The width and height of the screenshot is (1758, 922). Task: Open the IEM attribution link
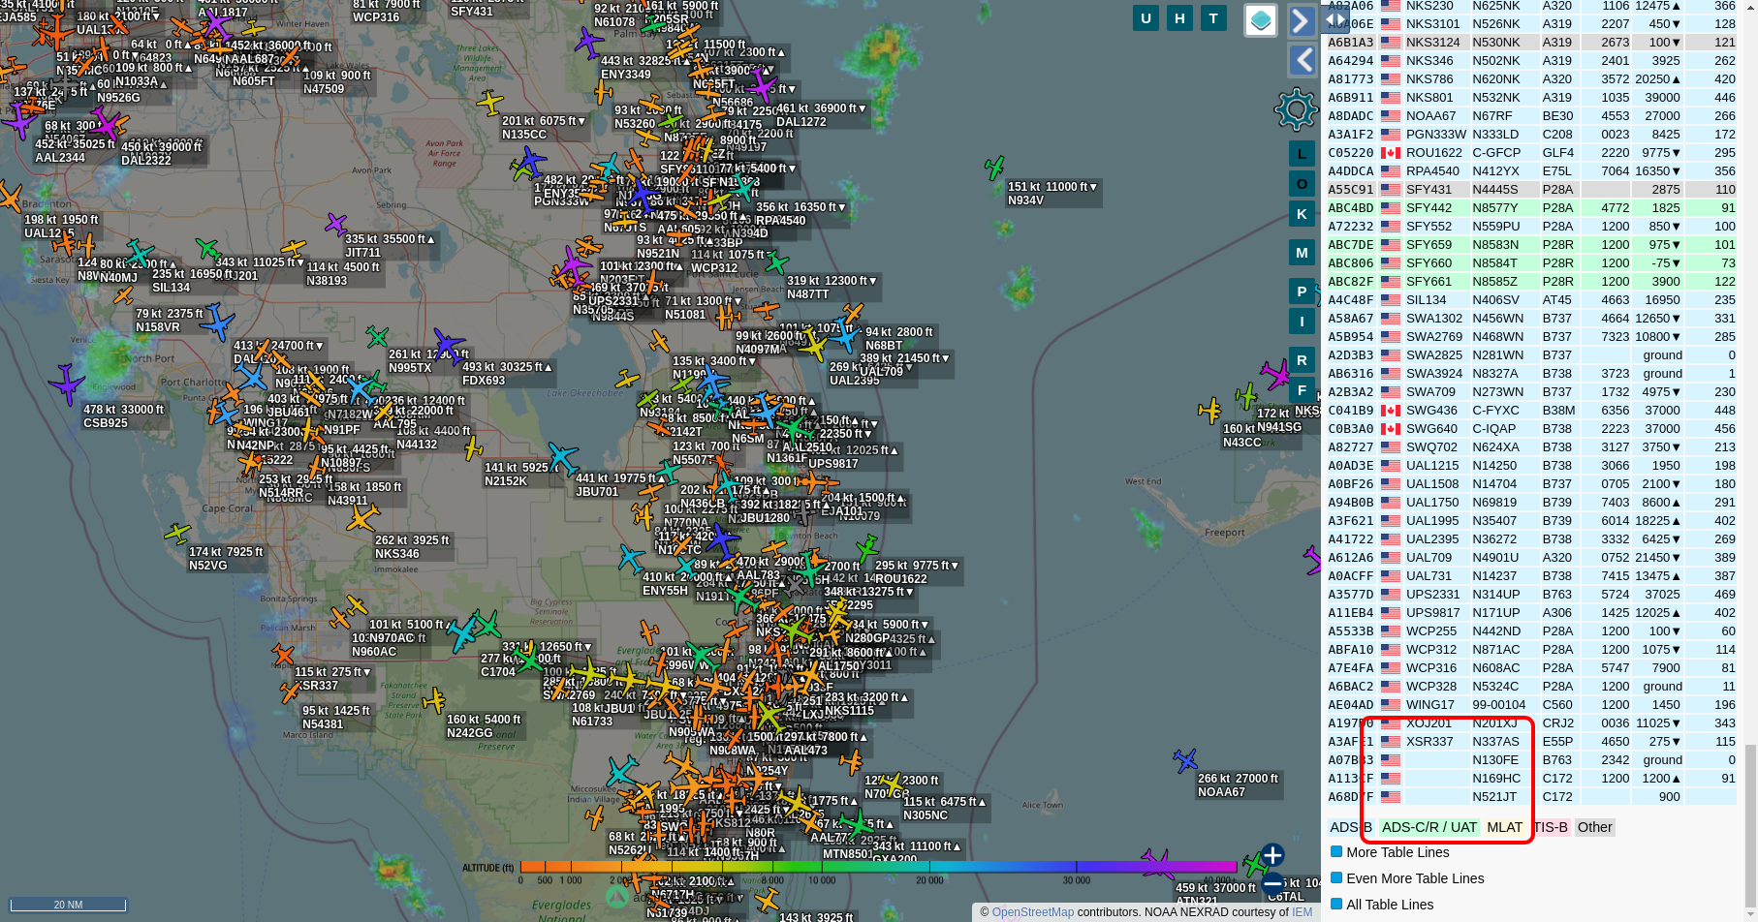click(x=1302, y=912)
